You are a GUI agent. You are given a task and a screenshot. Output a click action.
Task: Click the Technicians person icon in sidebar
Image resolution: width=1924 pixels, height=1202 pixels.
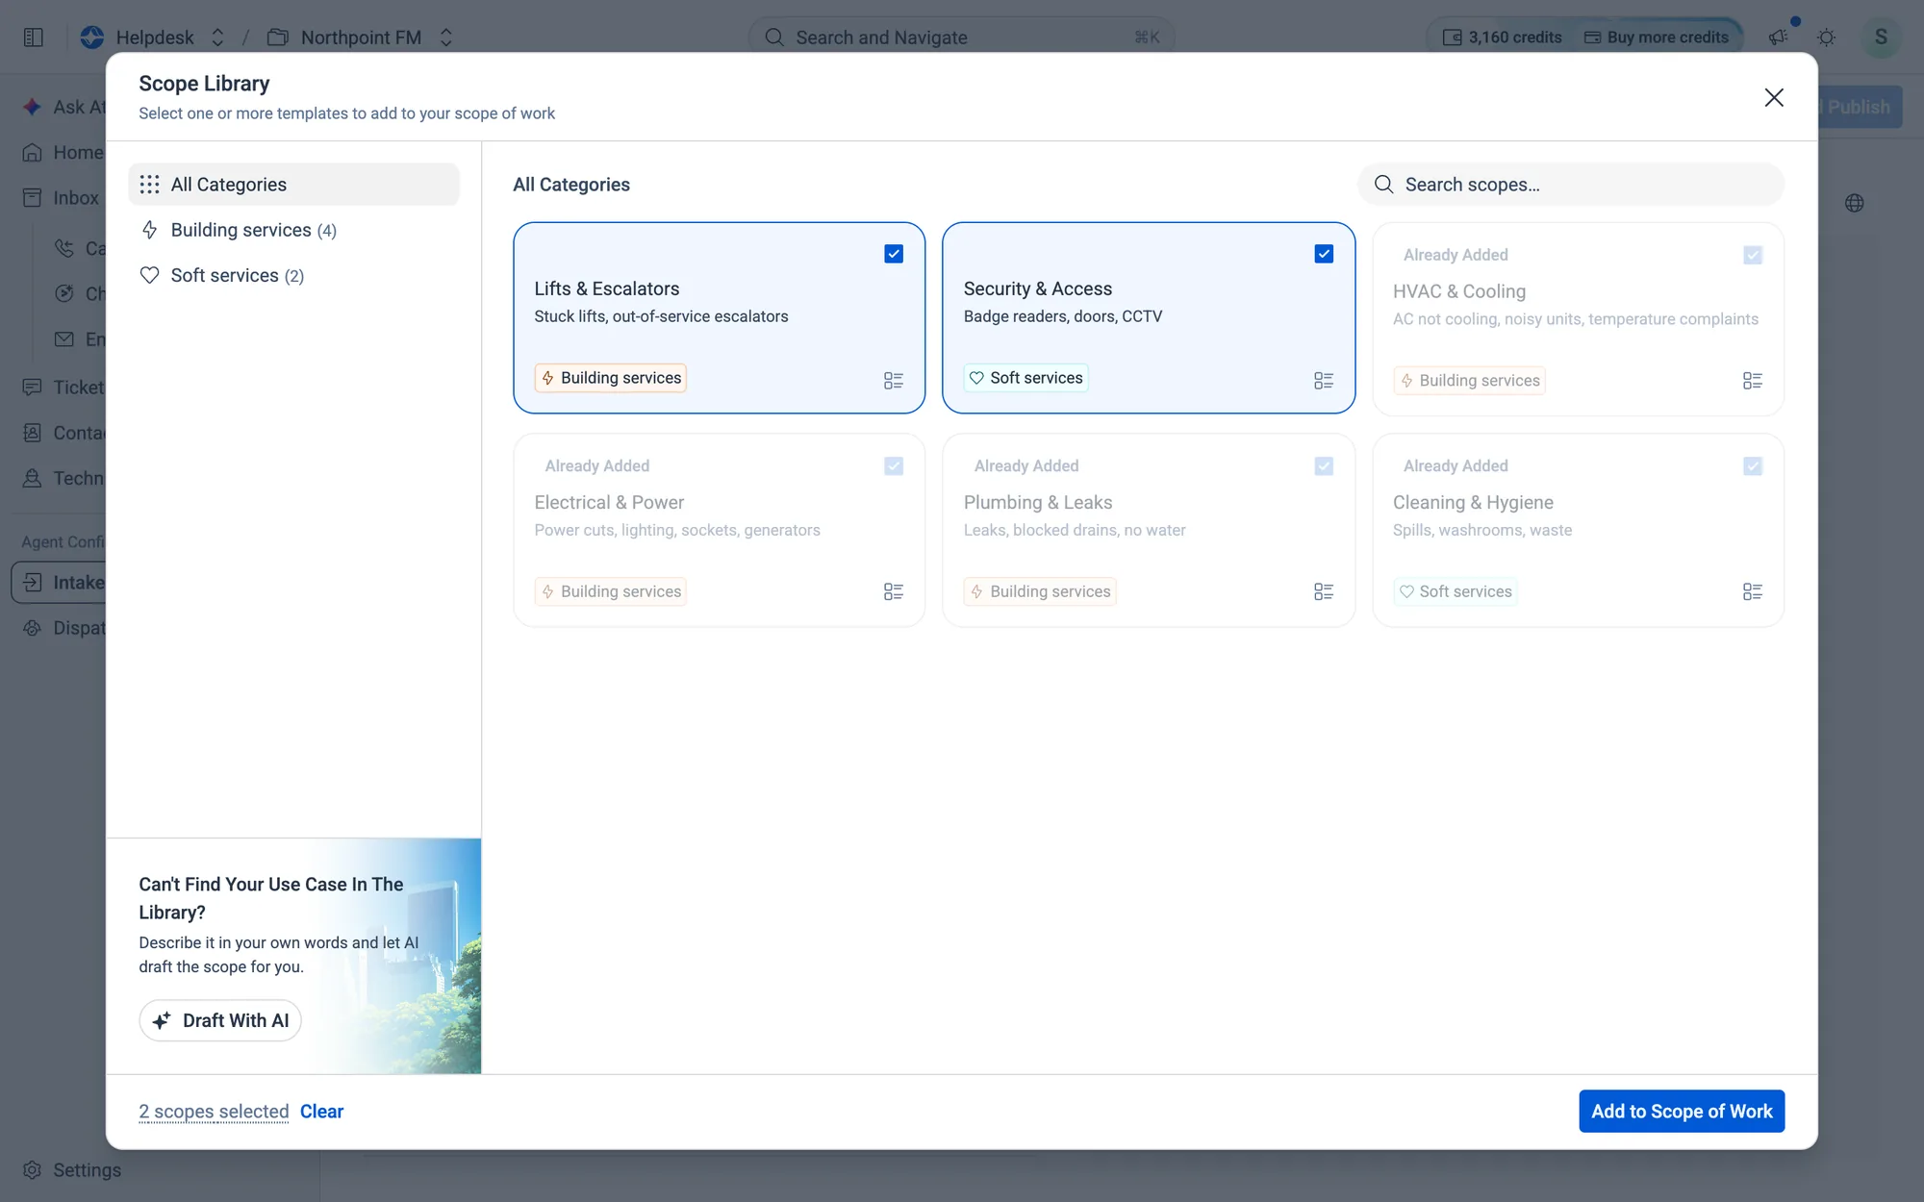pos(32,478)
